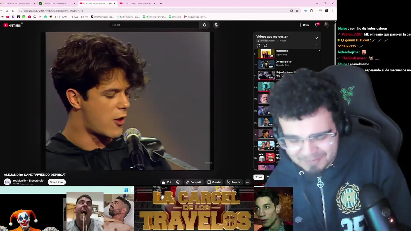Open the browser extensions puzzle icon
411x231 pixels.
[x=311, y=11]
